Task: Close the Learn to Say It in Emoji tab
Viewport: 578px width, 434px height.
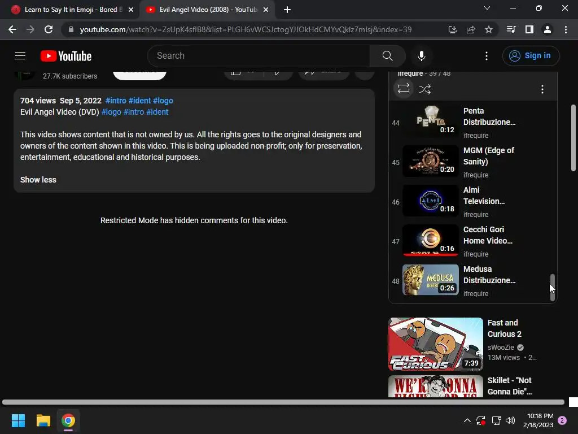Action: point(131,10)
